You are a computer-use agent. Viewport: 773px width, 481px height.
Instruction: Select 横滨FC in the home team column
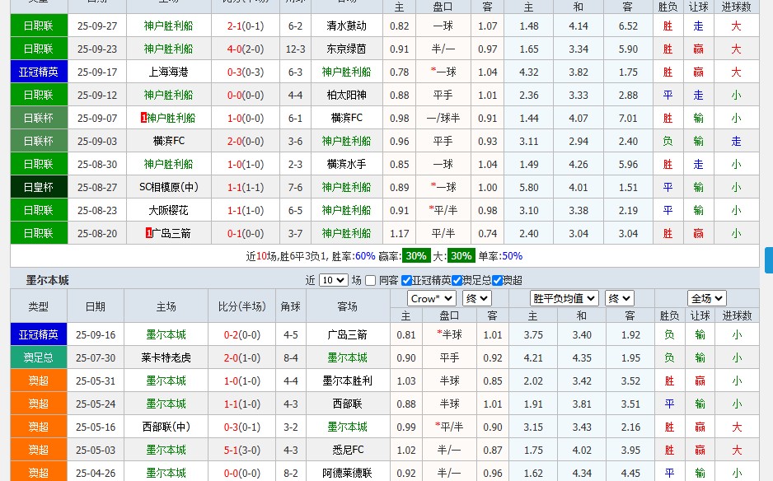pos(166,141)
